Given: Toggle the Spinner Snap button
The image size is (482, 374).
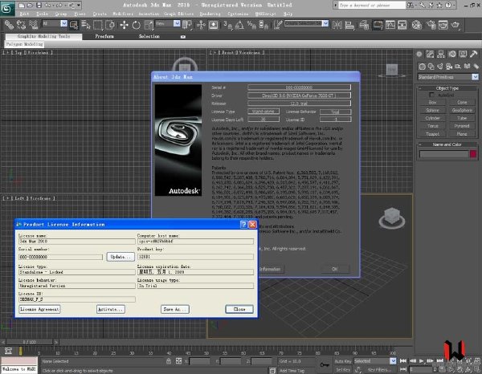Looking at the screenshot, I should 263,25.
